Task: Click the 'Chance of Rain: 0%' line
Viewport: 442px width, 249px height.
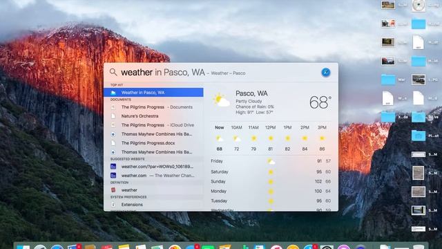Action: [255, 107]
